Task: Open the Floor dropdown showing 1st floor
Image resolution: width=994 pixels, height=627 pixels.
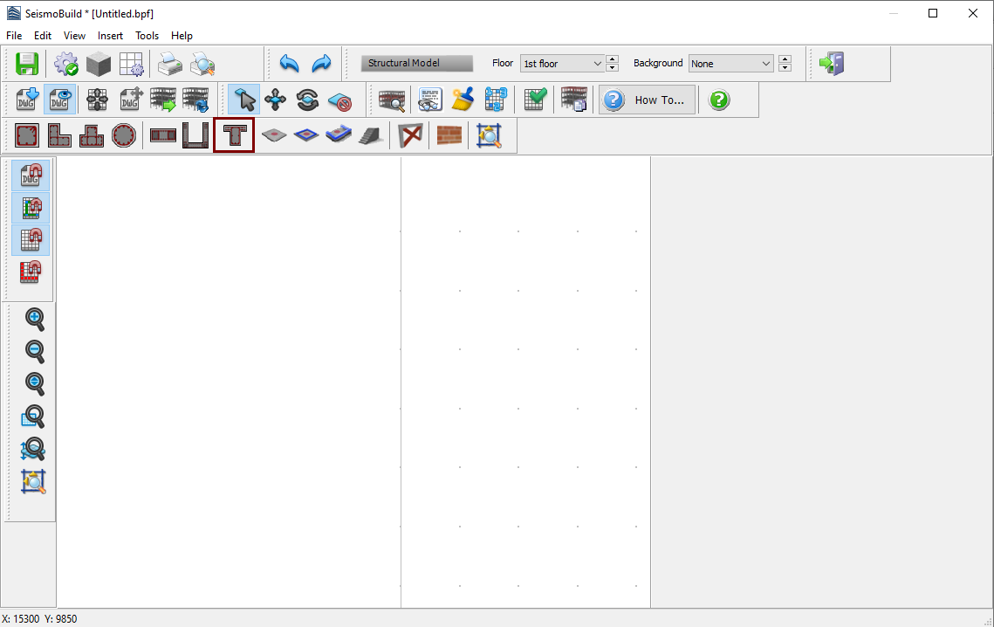Action: pyautogui.click(x=562, y=64)
